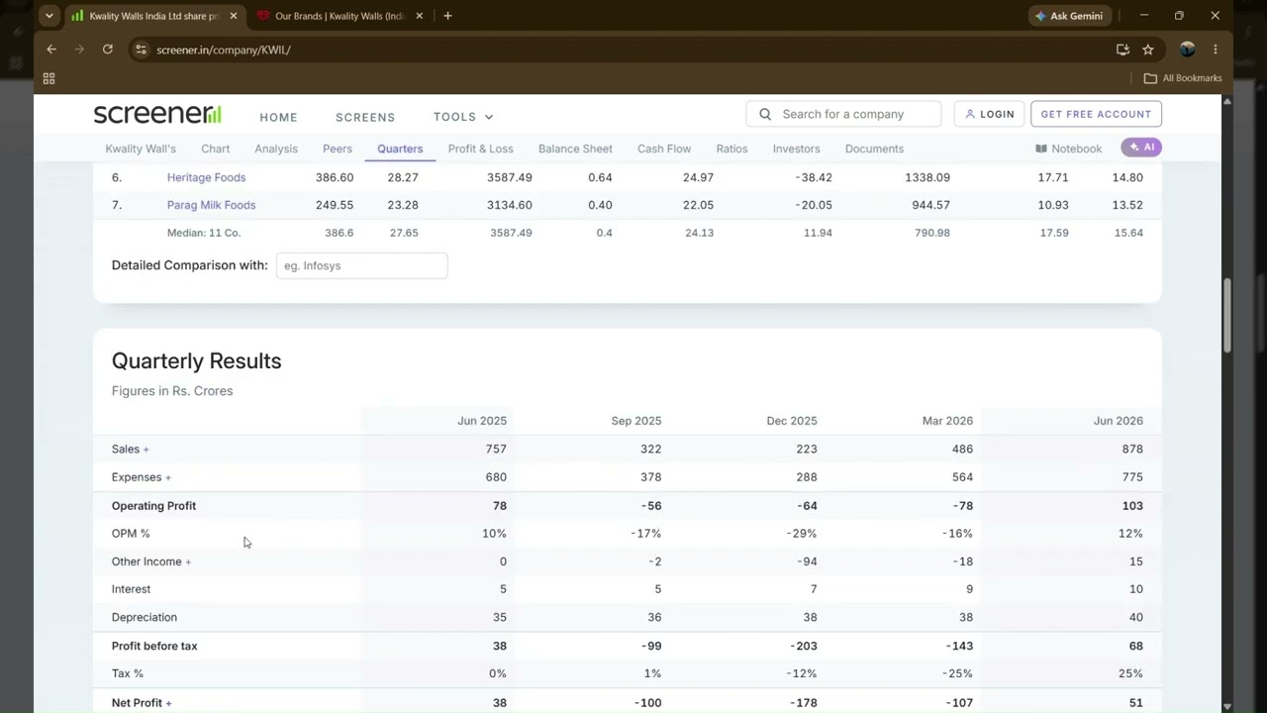Open the Notebook button
This screenshot has width=1267, height=713.
pos(1068,149)
